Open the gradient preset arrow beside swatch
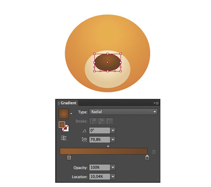 point(71,114)
